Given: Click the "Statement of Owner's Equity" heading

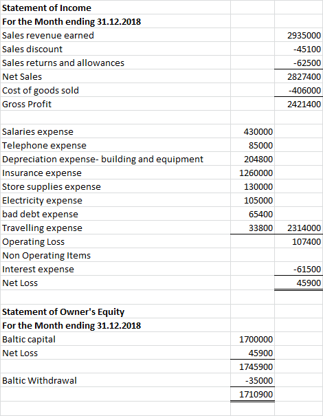Looking at the screenshot, I should click(115, 311).
